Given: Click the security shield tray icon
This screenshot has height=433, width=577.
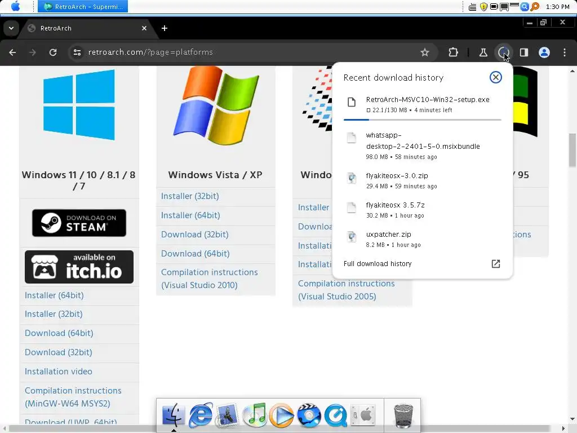Looking at the screenshot, I should [483, 7].
